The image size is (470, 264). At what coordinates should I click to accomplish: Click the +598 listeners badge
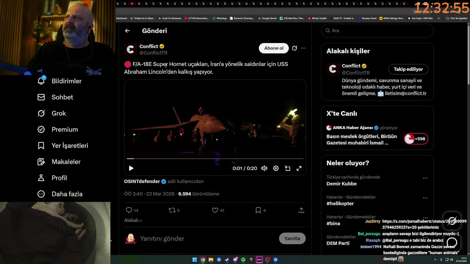(x=416, y=139)
